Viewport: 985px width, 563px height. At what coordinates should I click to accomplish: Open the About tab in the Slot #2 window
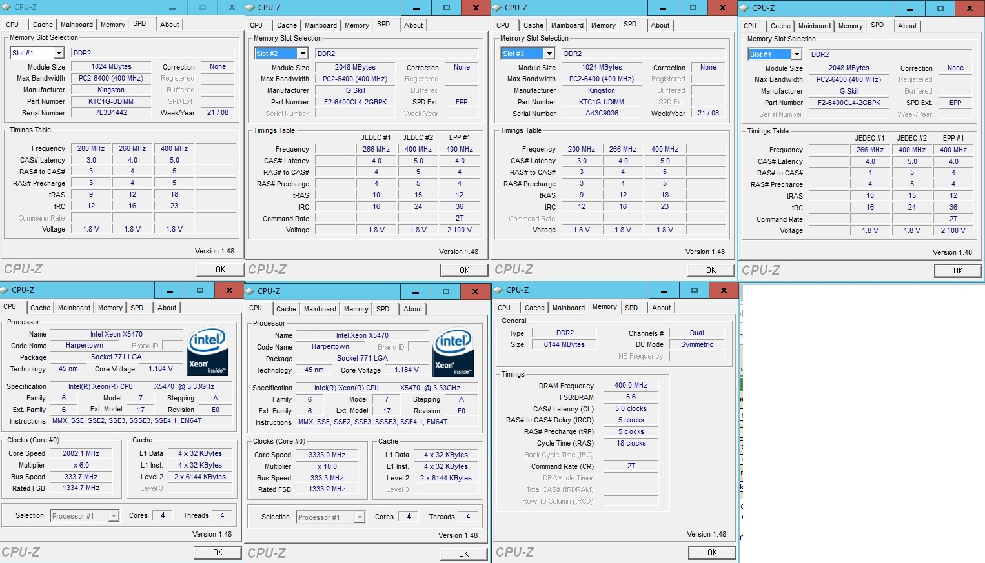click(414, 25)
